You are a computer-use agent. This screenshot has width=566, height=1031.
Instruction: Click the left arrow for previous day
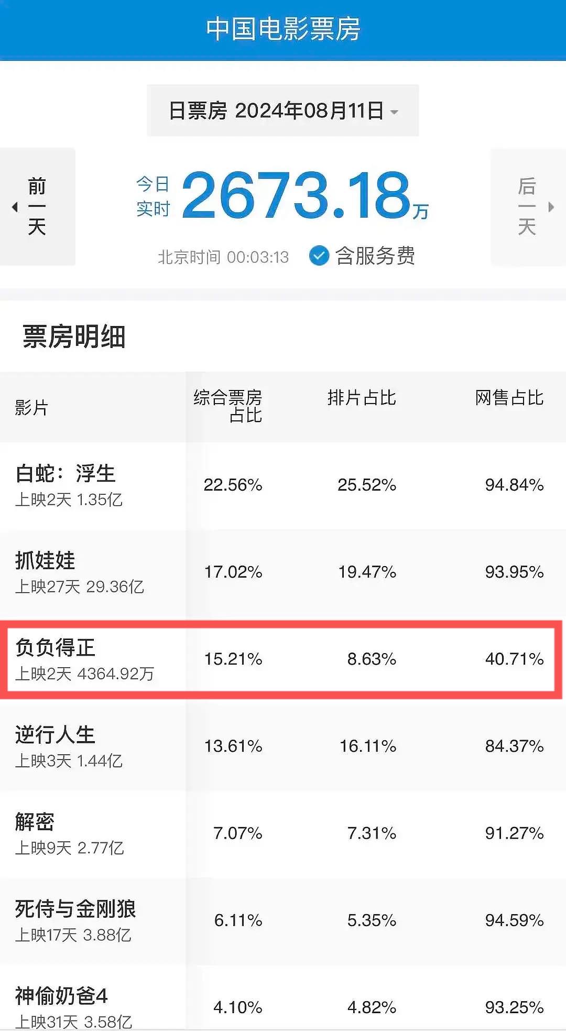15,207
